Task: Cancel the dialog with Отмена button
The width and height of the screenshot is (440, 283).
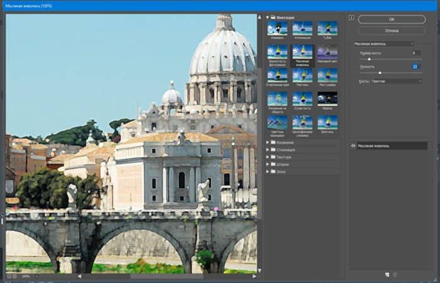Action: click(x=392, y=31)
